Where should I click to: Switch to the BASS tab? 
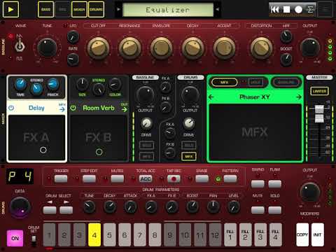coord(45,9)
